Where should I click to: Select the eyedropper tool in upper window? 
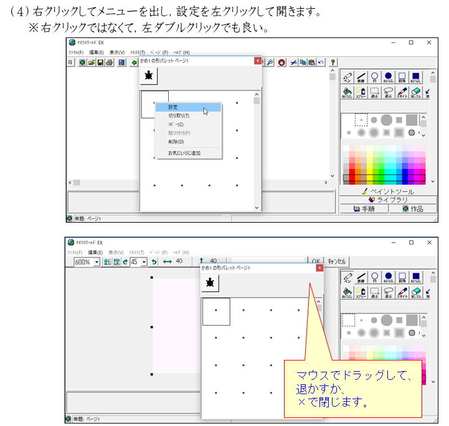click(402, 92)
